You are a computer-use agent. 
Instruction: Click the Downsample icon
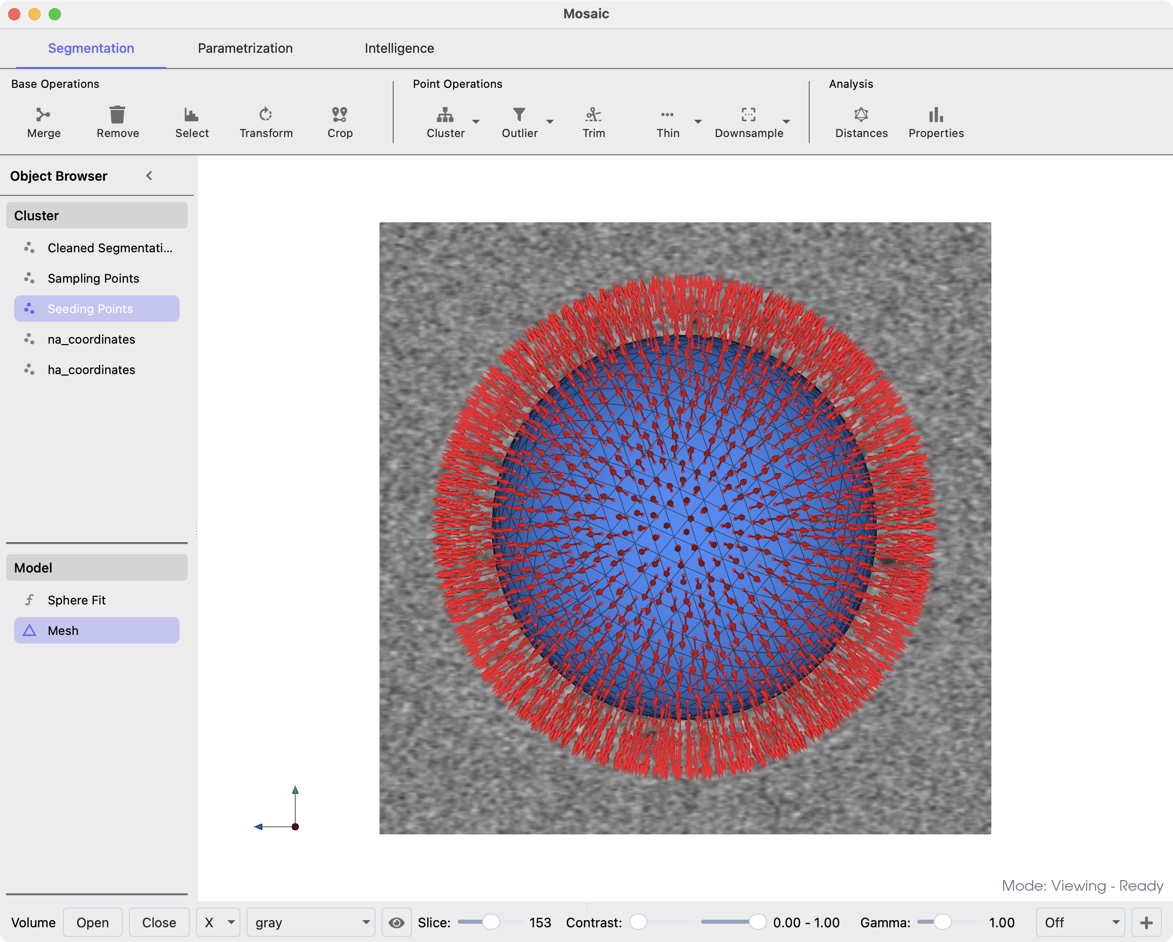click(x=749, y=114)
